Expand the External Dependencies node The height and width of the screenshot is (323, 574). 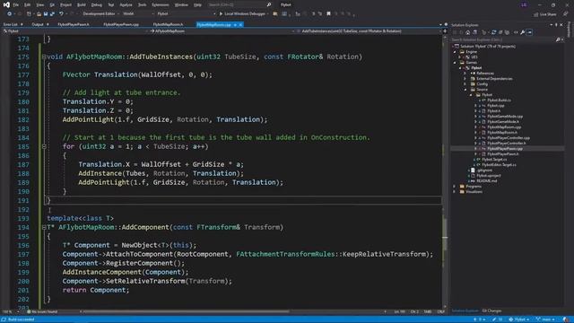pyautogui.click(x=465, y=79)
